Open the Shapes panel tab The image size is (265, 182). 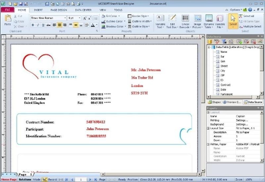(214, 102)
